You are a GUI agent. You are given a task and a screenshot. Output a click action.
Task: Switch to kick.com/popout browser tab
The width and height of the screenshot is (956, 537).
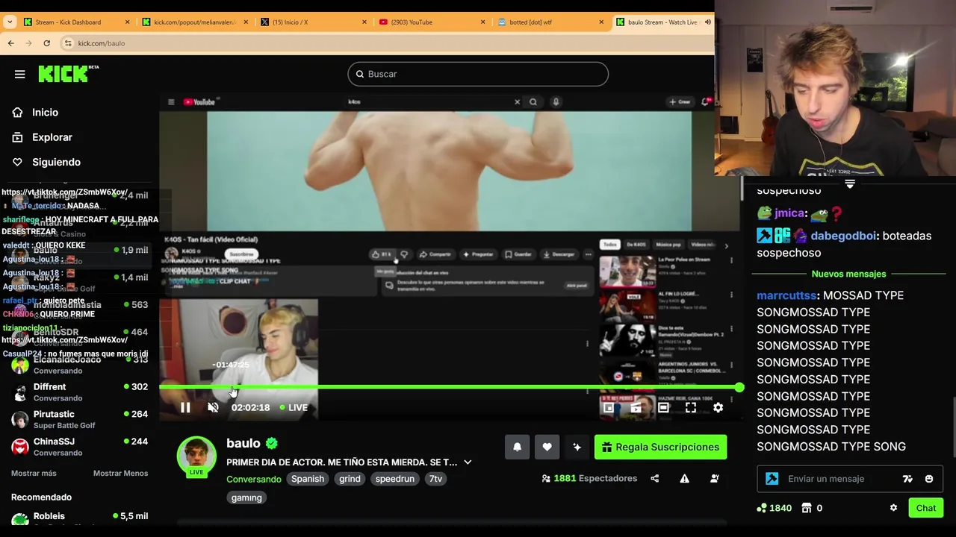[x=195, y=22]
